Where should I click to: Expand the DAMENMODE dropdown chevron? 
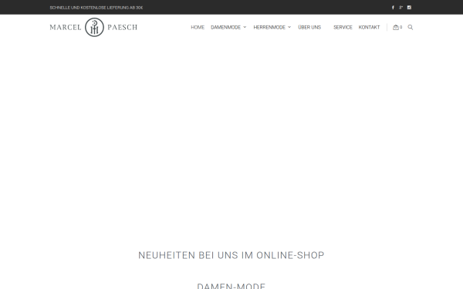point(245,27)
